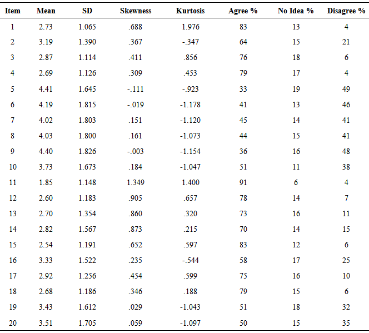
Task: Click the Skewness column header
Action: [x=136, y=11]
